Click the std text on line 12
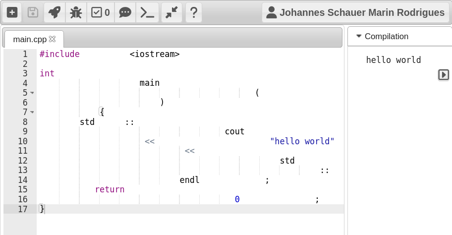 coord(287,161)
